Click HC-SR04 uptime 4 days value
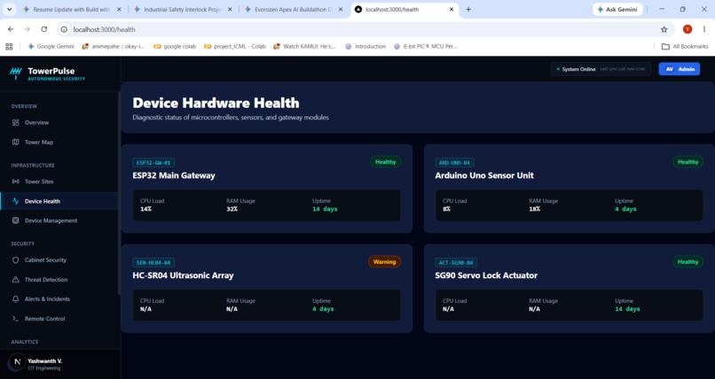Viewport: 715px width, 379px height. pos(323,309)
